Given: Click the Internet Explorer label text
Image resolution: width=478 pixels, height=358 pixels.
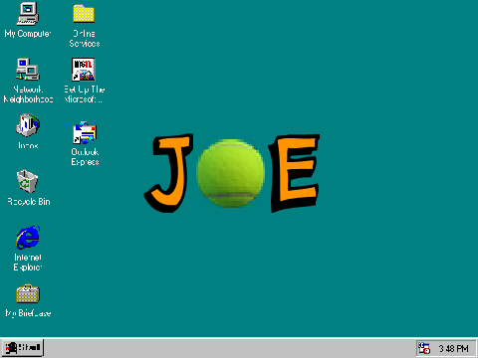Looking at the screenshot, I should tap(28, 263).
